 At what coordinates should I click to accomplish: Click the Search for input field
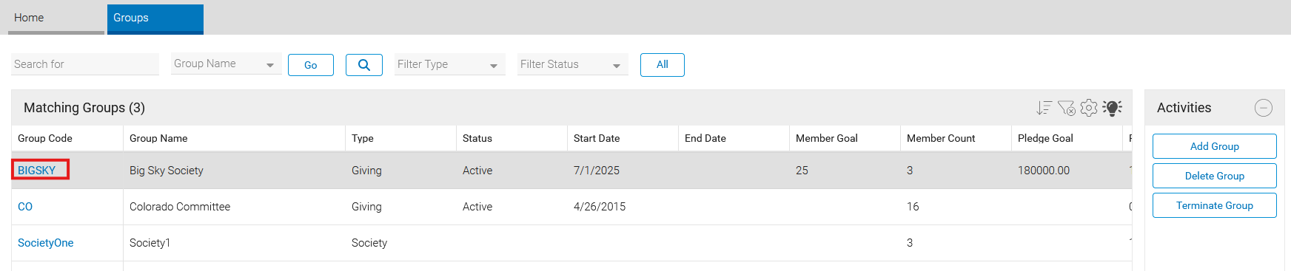point(85,64)
